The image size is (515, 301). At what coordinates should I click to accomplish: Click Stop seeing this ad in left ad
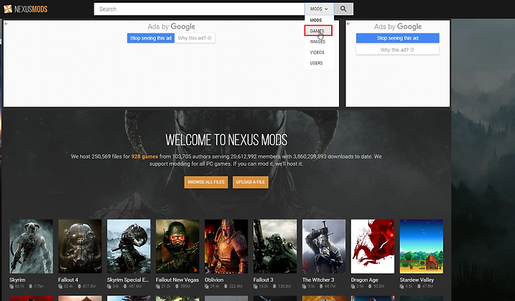point(151,38)
